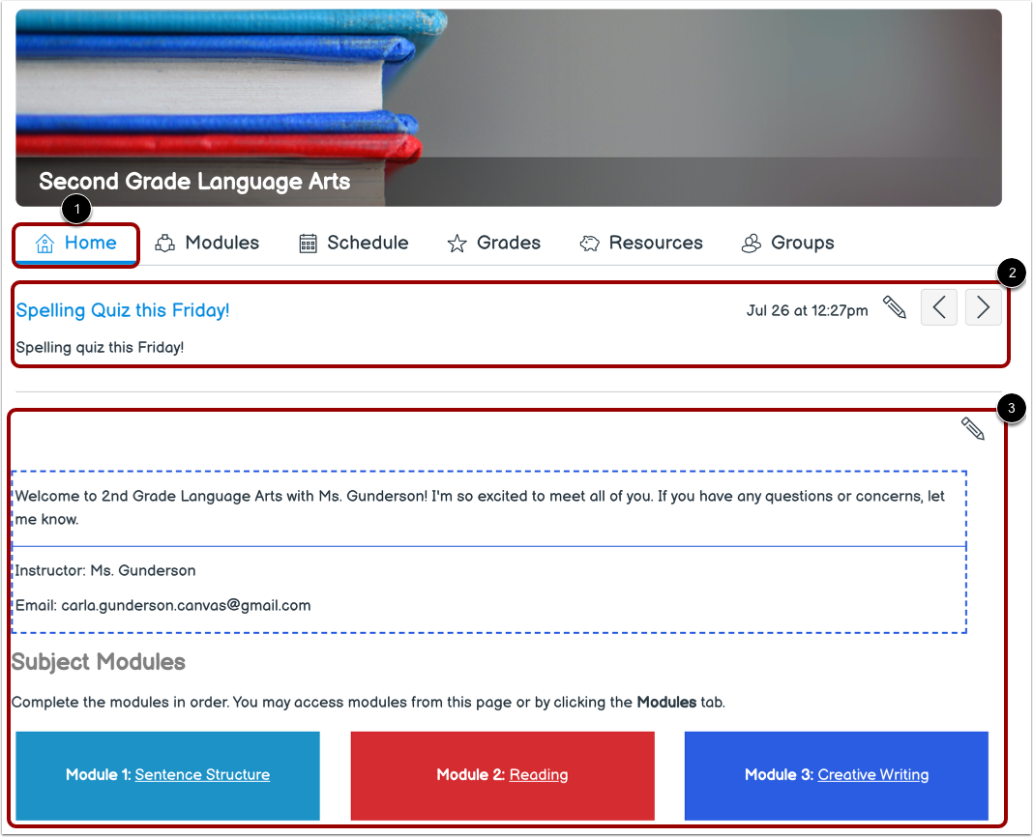Open the Groups tab
Viewport: 1033px width, 837px height.
click(802, 244)
